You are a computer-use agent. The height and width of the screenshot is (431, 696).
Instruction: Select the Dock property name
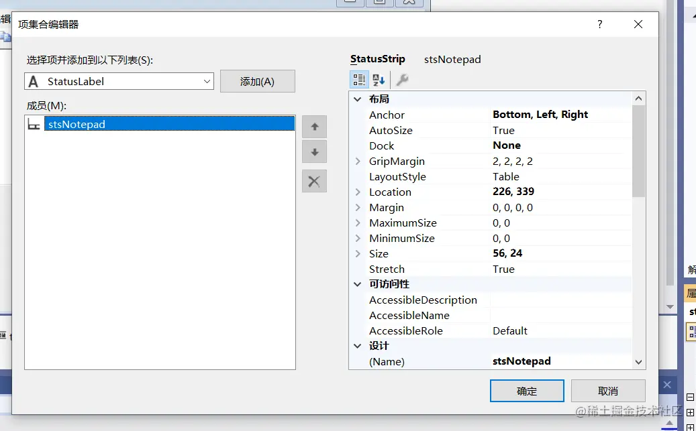(x=382, y=146)
